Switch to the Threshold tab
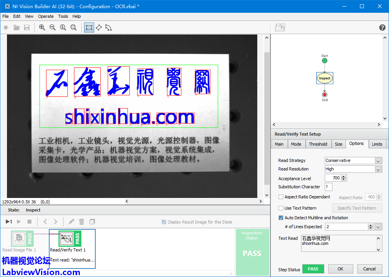Image resolution: width=389 pixels, height=277 pixels. 318,144
